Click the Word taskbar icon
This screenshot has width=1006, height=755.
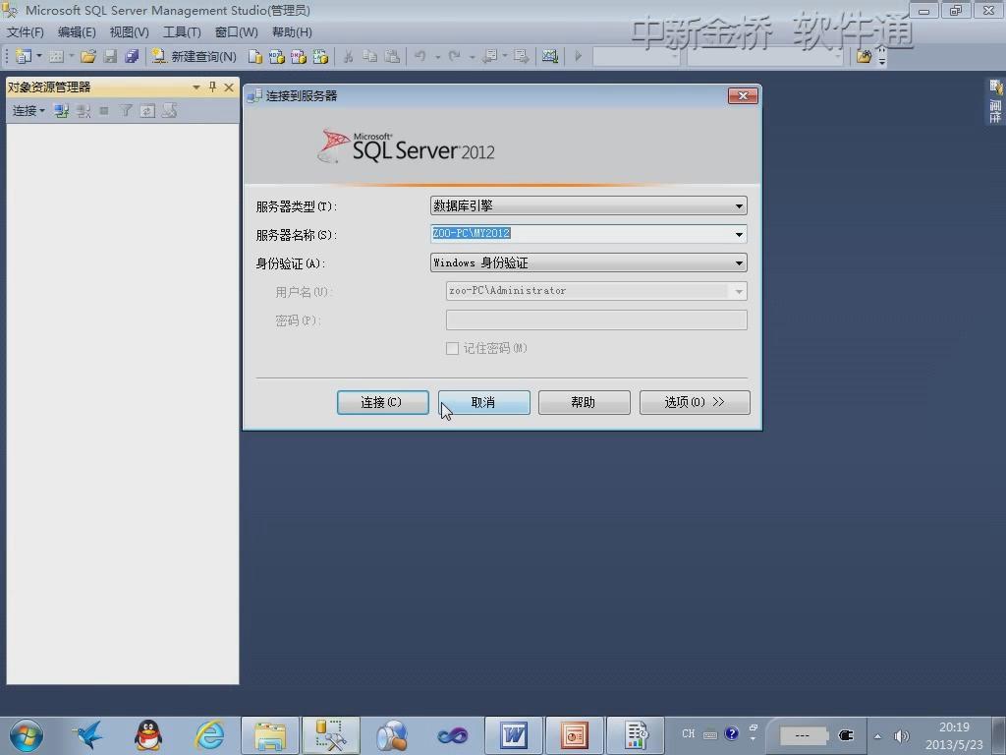[x=514, y=735]
